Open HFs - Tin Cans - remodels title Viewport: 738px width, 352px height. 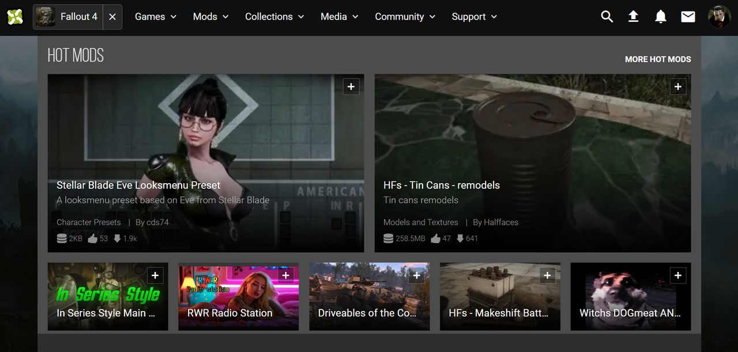click(x=442, y=186)
